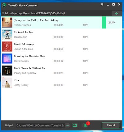
Task: Open the output folder icon
Action: coord(75,125)
